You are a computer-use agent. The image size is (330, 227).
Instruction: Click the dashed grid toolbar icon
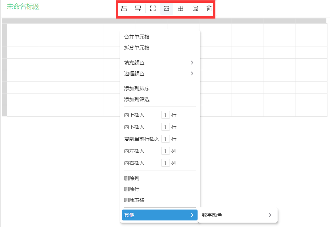click(x=180, y=9)
